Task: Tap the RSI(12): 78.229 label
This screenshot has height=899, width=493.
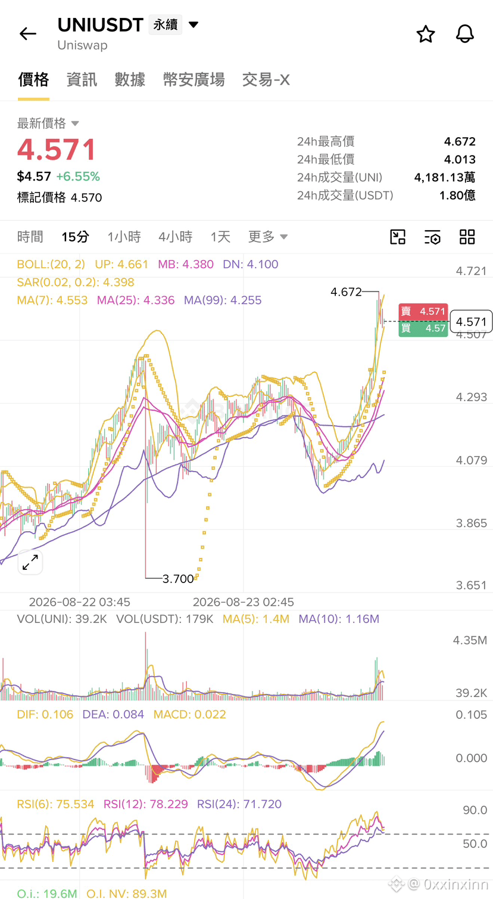Action: point(146,804)
